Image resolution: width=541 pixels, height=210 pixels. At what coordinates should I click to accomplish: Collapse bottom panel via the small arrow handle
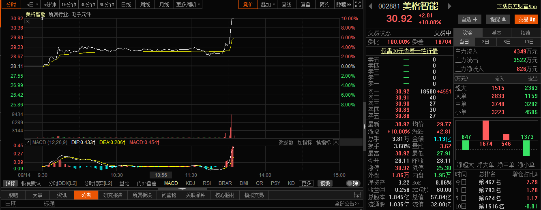click(x=182, y=189)
